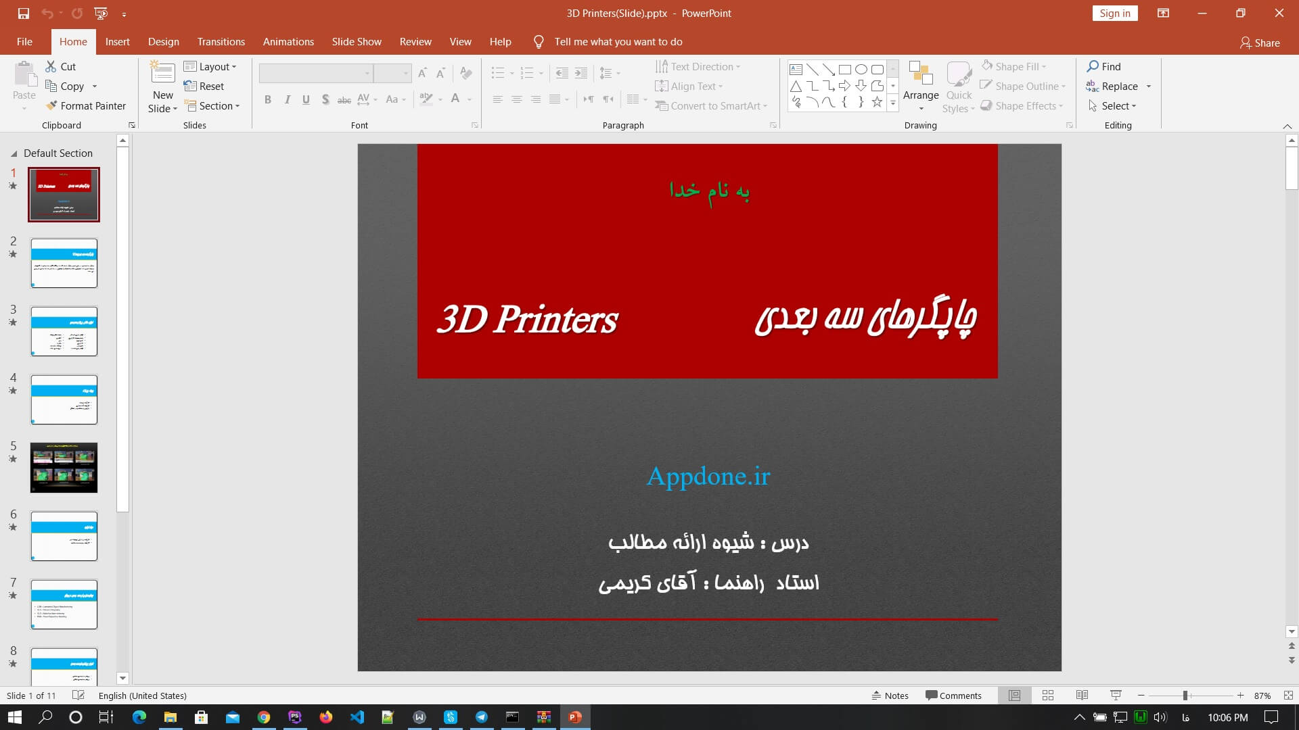
Task: Click the Cut scissors icon
Action: click(x=51, y=66)
